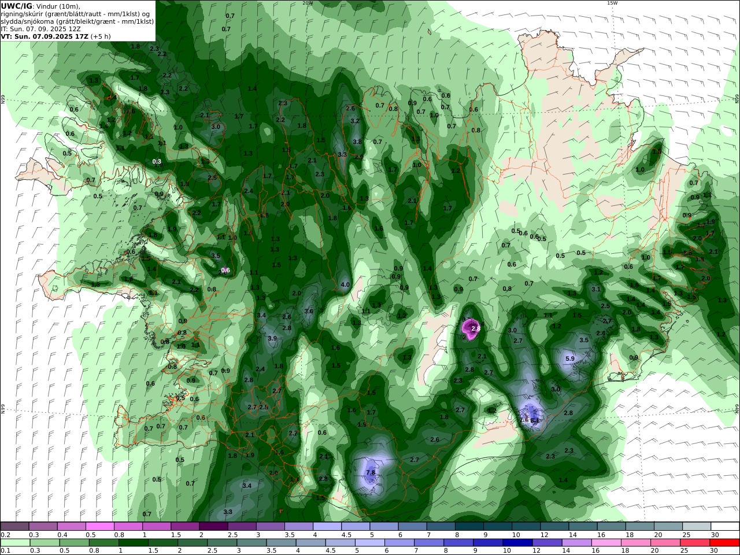Viewport: 740px width, 555px height.
Task: Click the 3.8 precipitation value on map
Action: pos(357,142)
